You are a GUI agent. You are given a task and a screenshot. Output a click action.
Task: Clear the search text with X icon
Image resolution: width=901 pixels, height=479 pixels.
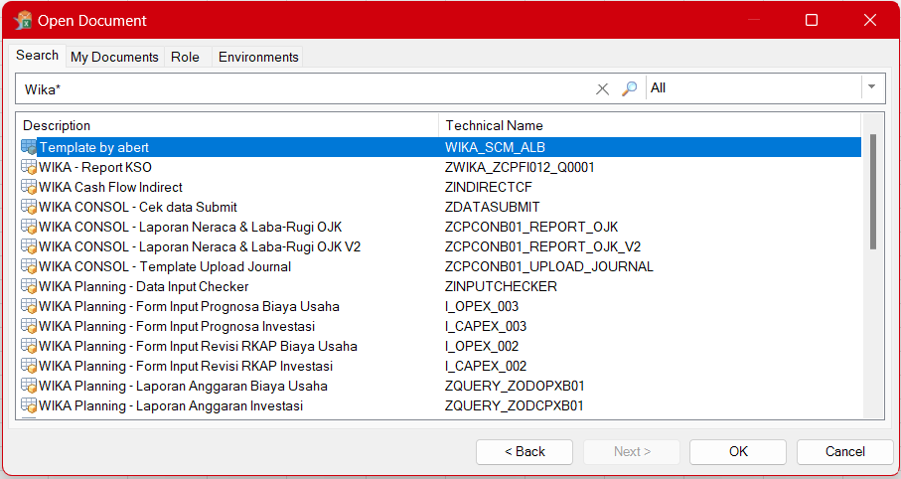[x=602, y=88]
